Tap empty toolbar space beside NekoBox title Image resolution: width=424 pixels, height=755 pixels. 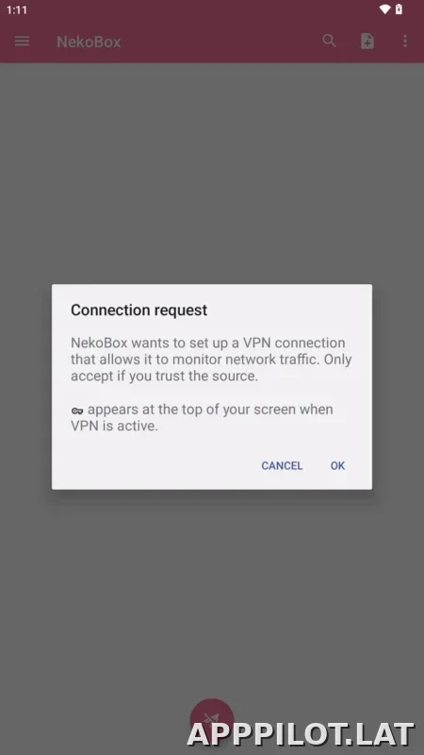point(221,42)
